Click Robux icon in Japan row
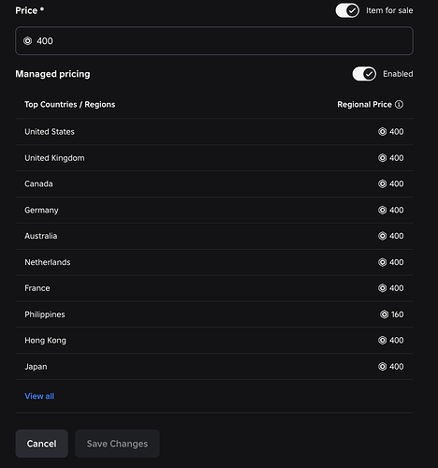This screenshot has width=438, height=468. pos(382,366)
